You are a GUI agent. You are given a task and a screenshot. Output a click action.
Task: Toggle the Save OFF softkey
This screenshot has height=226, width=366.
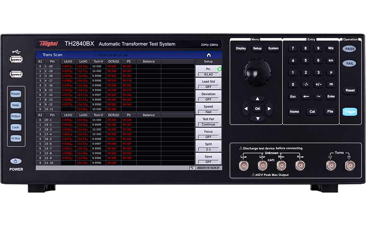click(x=208, y=159)
